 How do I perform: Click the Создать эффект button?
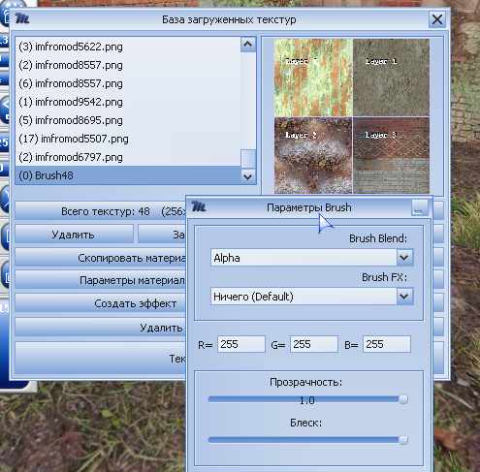(101, 303)
